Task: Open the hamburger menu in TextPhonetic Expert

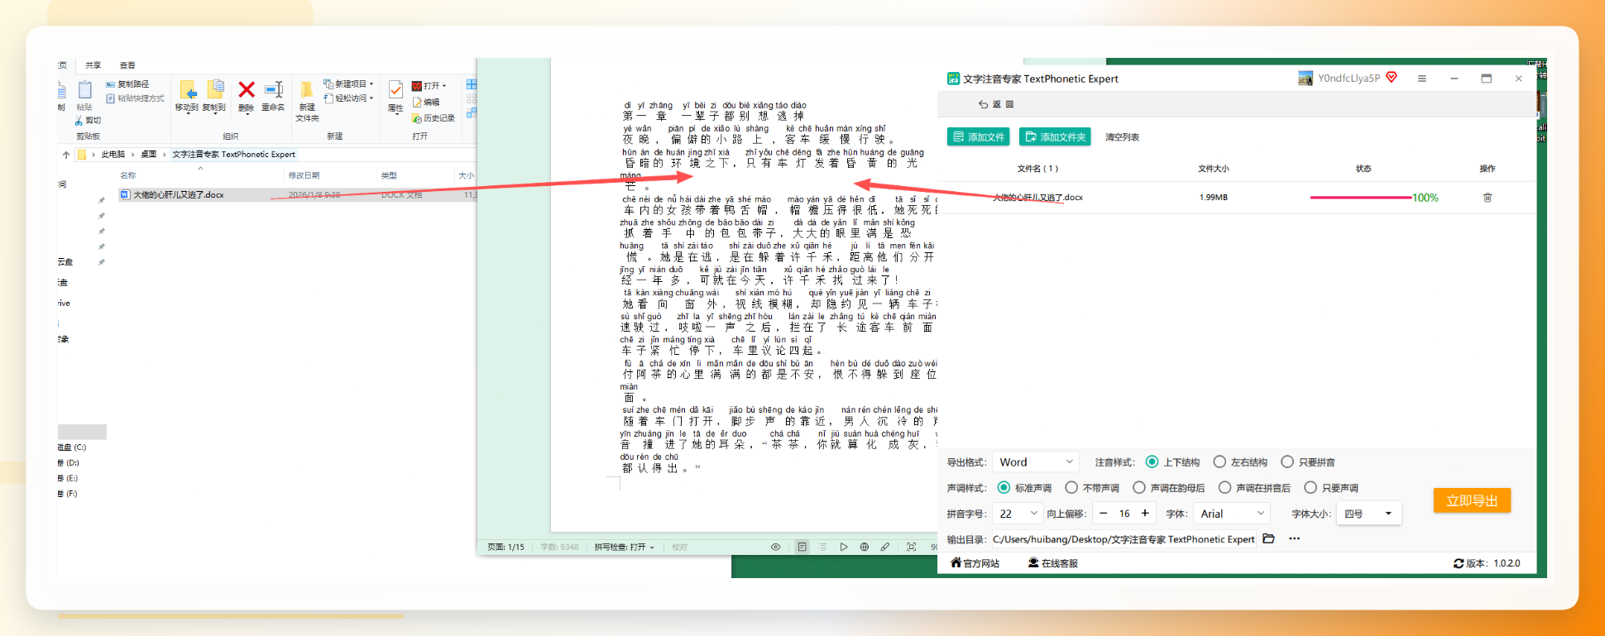Action: point(1422,79)
